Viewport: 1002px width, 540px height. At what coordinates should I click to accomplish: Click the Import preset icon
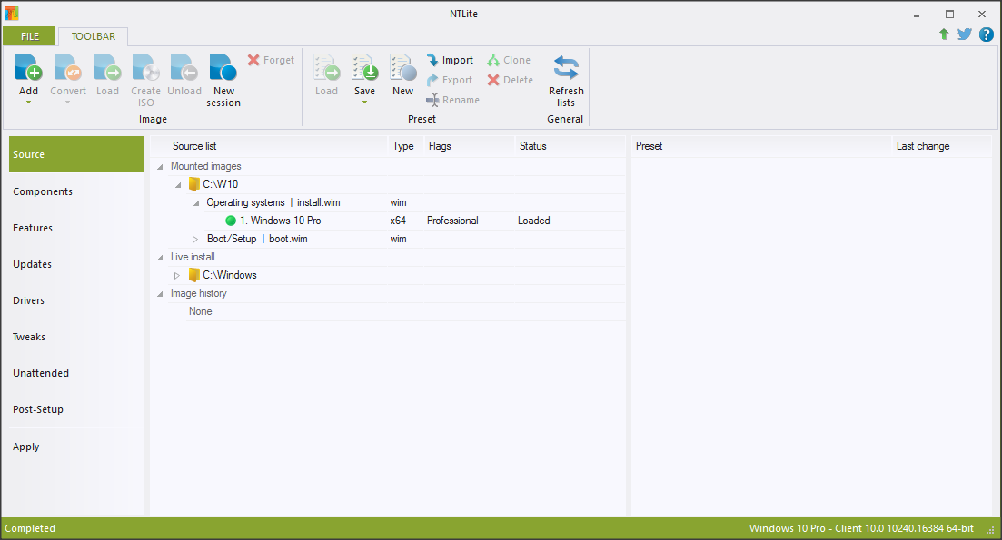(434, 60)
